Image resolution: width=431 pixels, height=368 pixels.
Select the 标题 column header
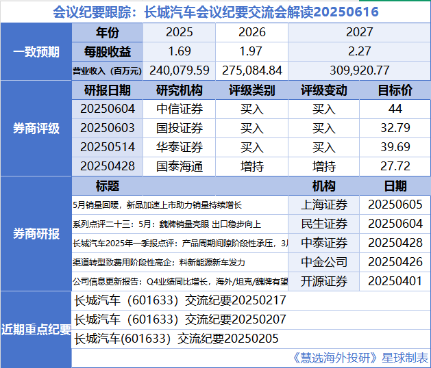click(108, 186)
